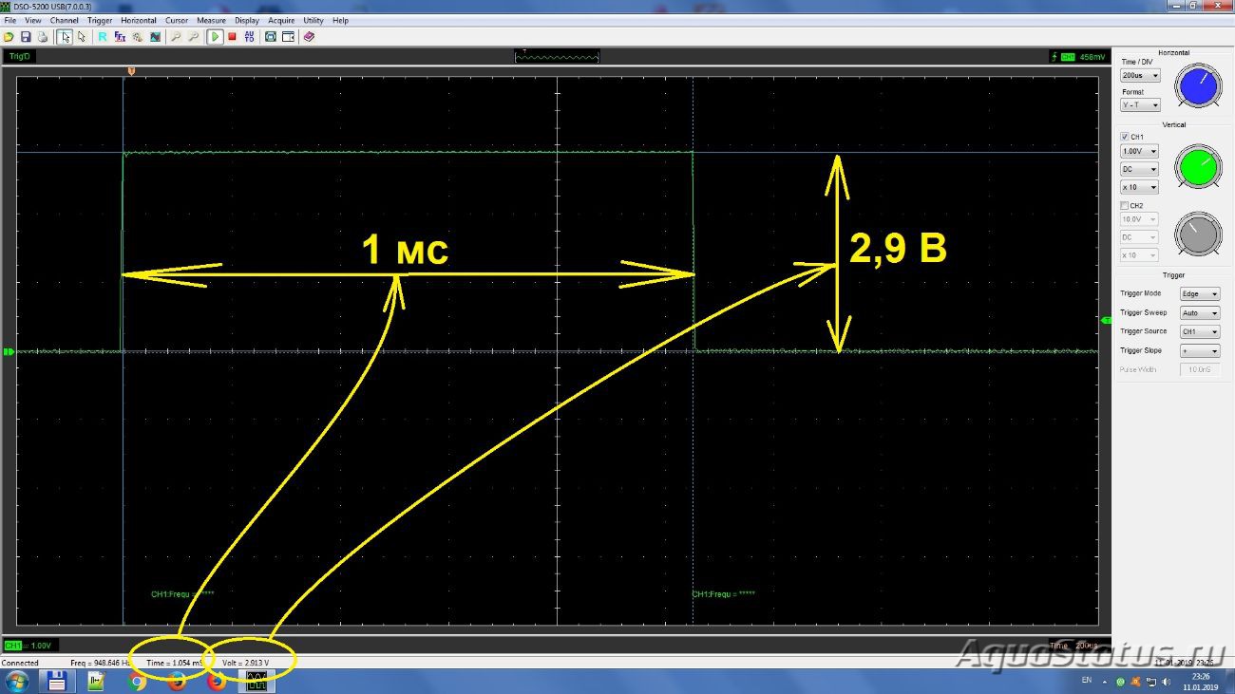The height and width of the screenshot is (694, 1235).
Task: Expand the CH1 DC coupling dropdown
Action: pos(1140,169)
